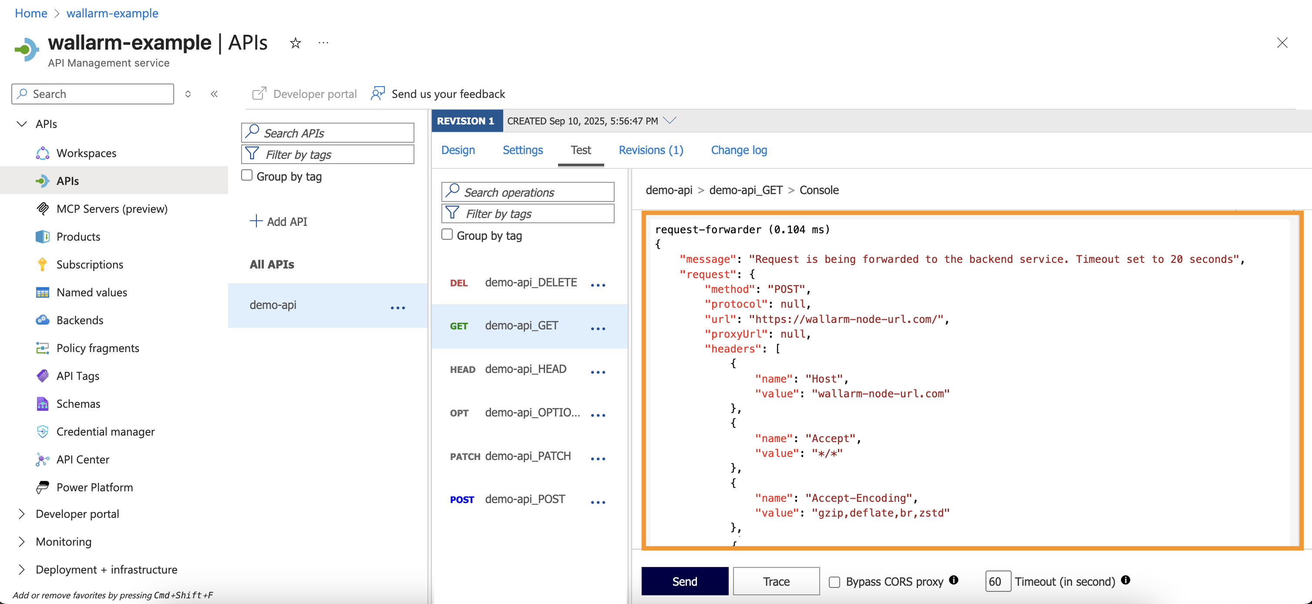Viewport: 1312px width, 604px height.
Task: Click the Search operations field
Action: click(x=527, y=192)
